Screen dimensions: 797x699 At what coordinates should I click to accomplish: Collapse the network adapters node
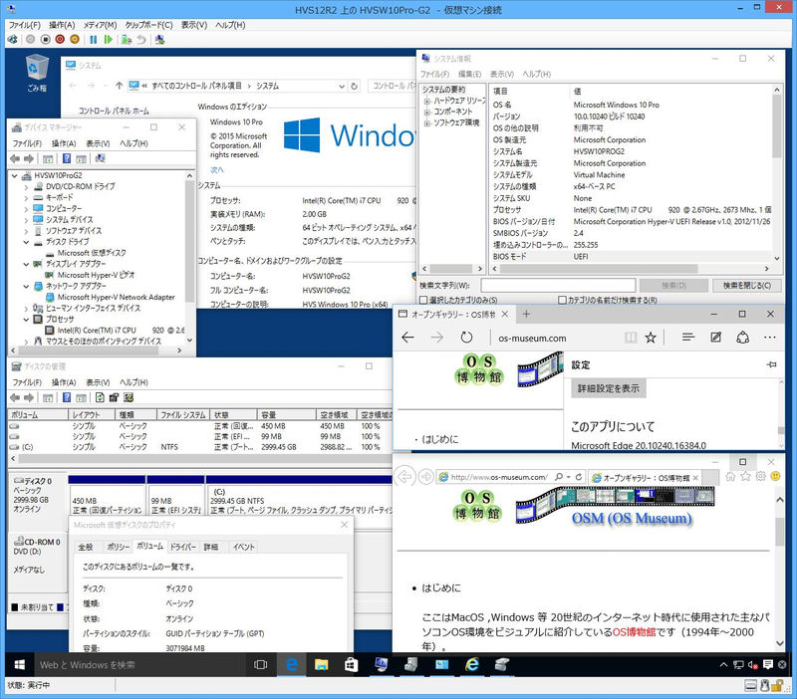(x=26, y=287)
